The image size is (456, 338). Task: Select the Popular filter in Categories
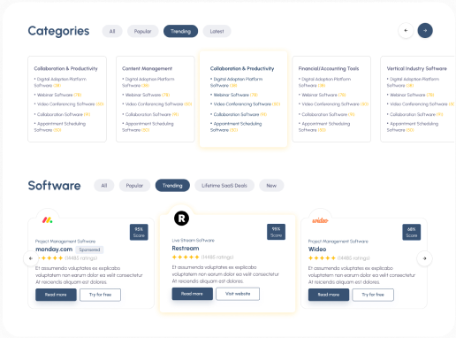pyautogui.click(x=143, y=31)
